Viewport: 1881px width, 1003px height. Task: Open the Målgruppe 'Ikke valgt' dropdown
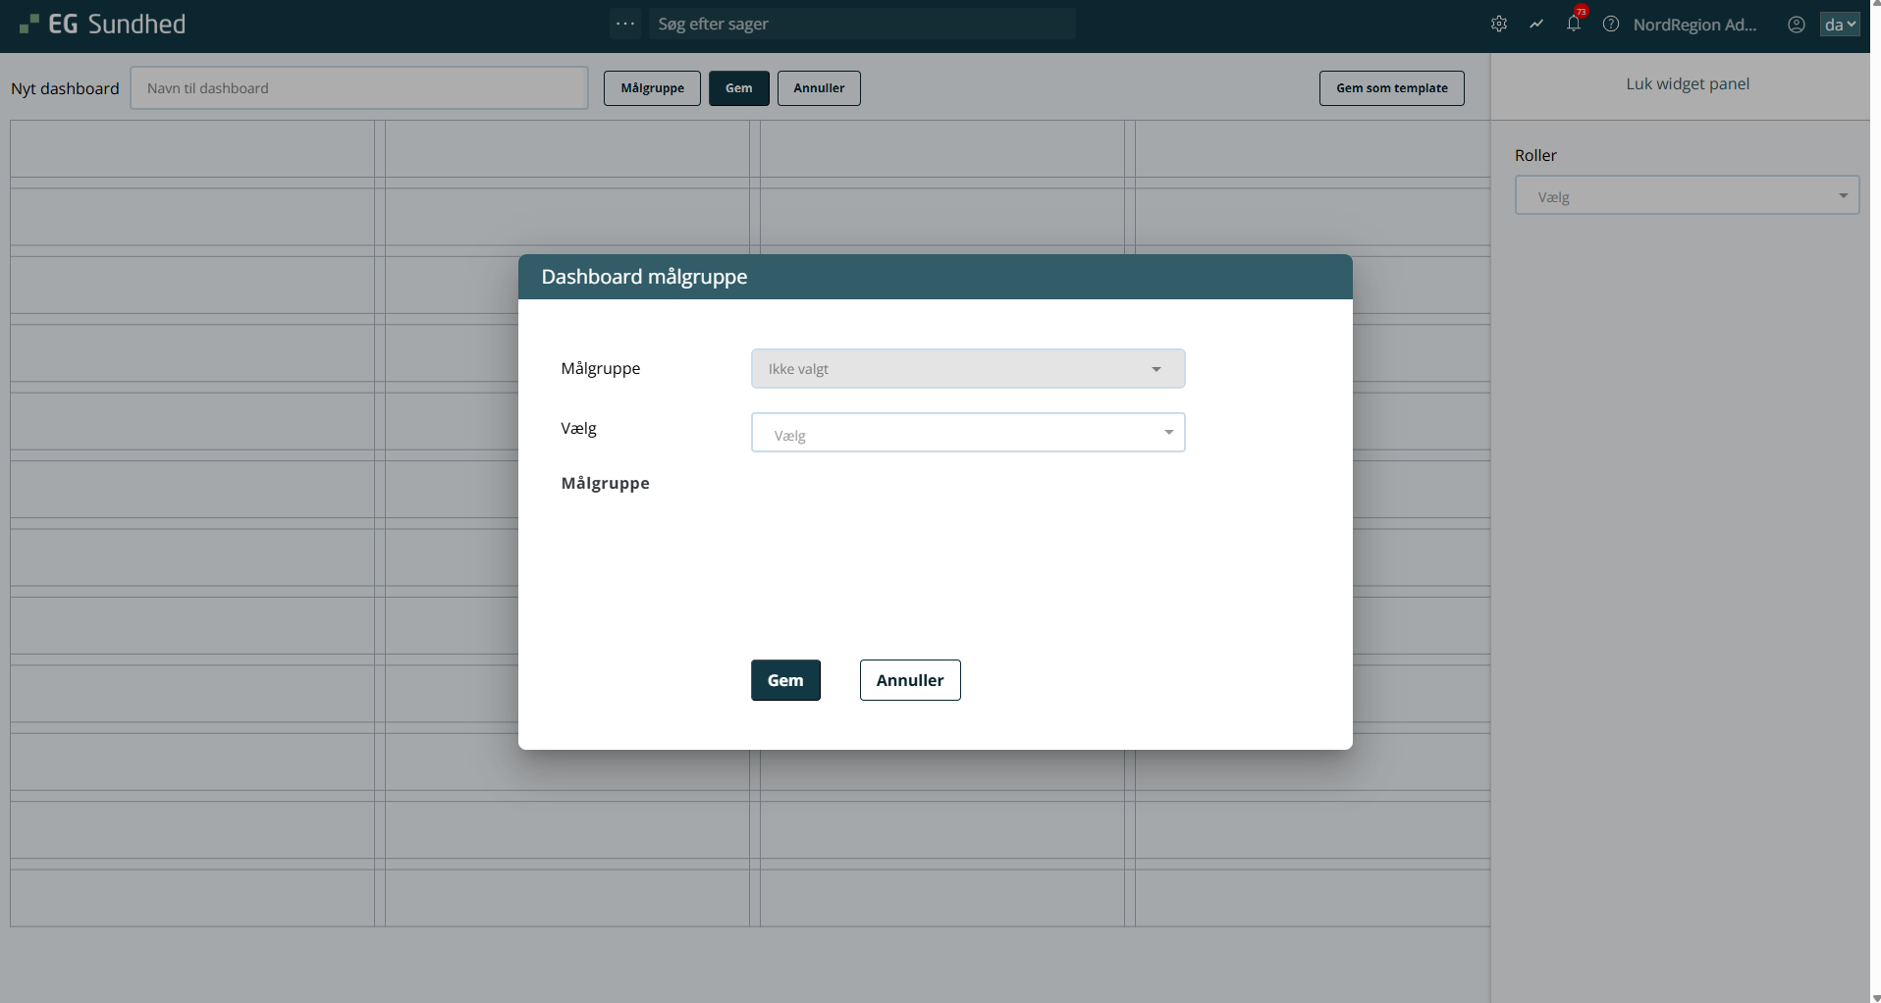pyautogui.click(x=967, y=369)
